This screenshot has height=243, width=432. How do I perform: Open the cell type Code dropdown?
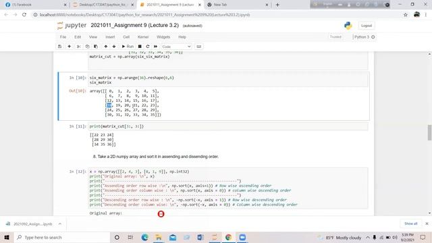click(x=176, y=47)
